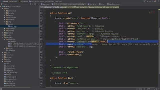The width and height of the screenshot is (160, 90).
Task: Collapse the starter root folder
Action: click(x=1, y=6)
